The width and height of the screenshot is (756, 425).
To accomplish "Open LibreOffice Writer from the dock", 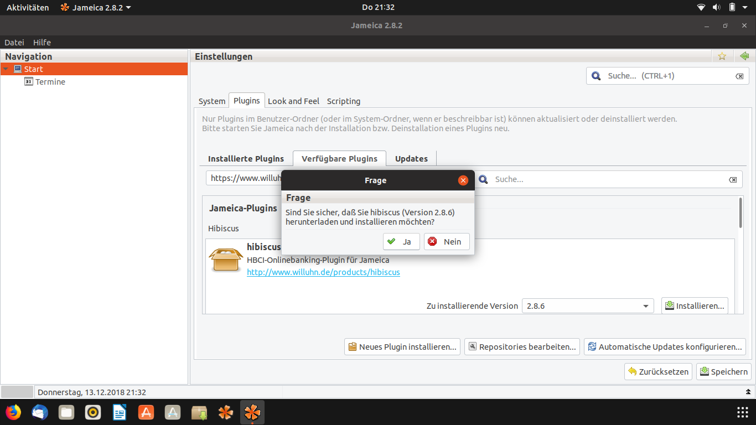I will 120,412.
